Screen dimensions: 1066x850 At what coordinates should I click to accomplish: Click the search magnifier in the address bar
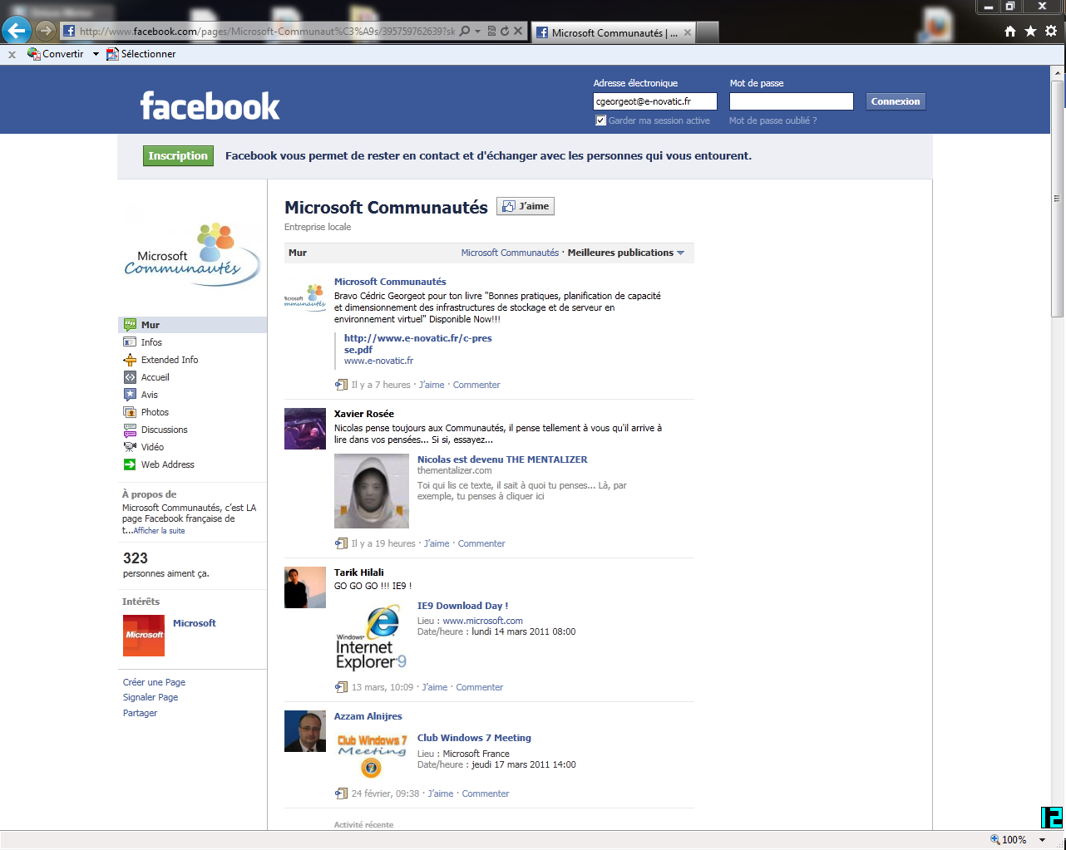coord(464,32)
